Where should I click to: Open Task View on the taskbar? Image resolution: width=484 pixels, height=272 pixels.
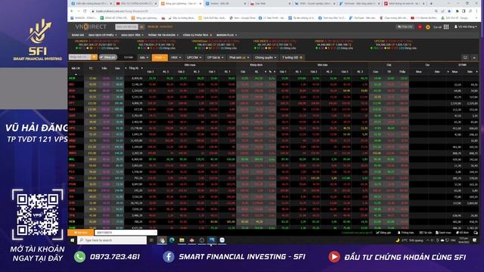151,240
